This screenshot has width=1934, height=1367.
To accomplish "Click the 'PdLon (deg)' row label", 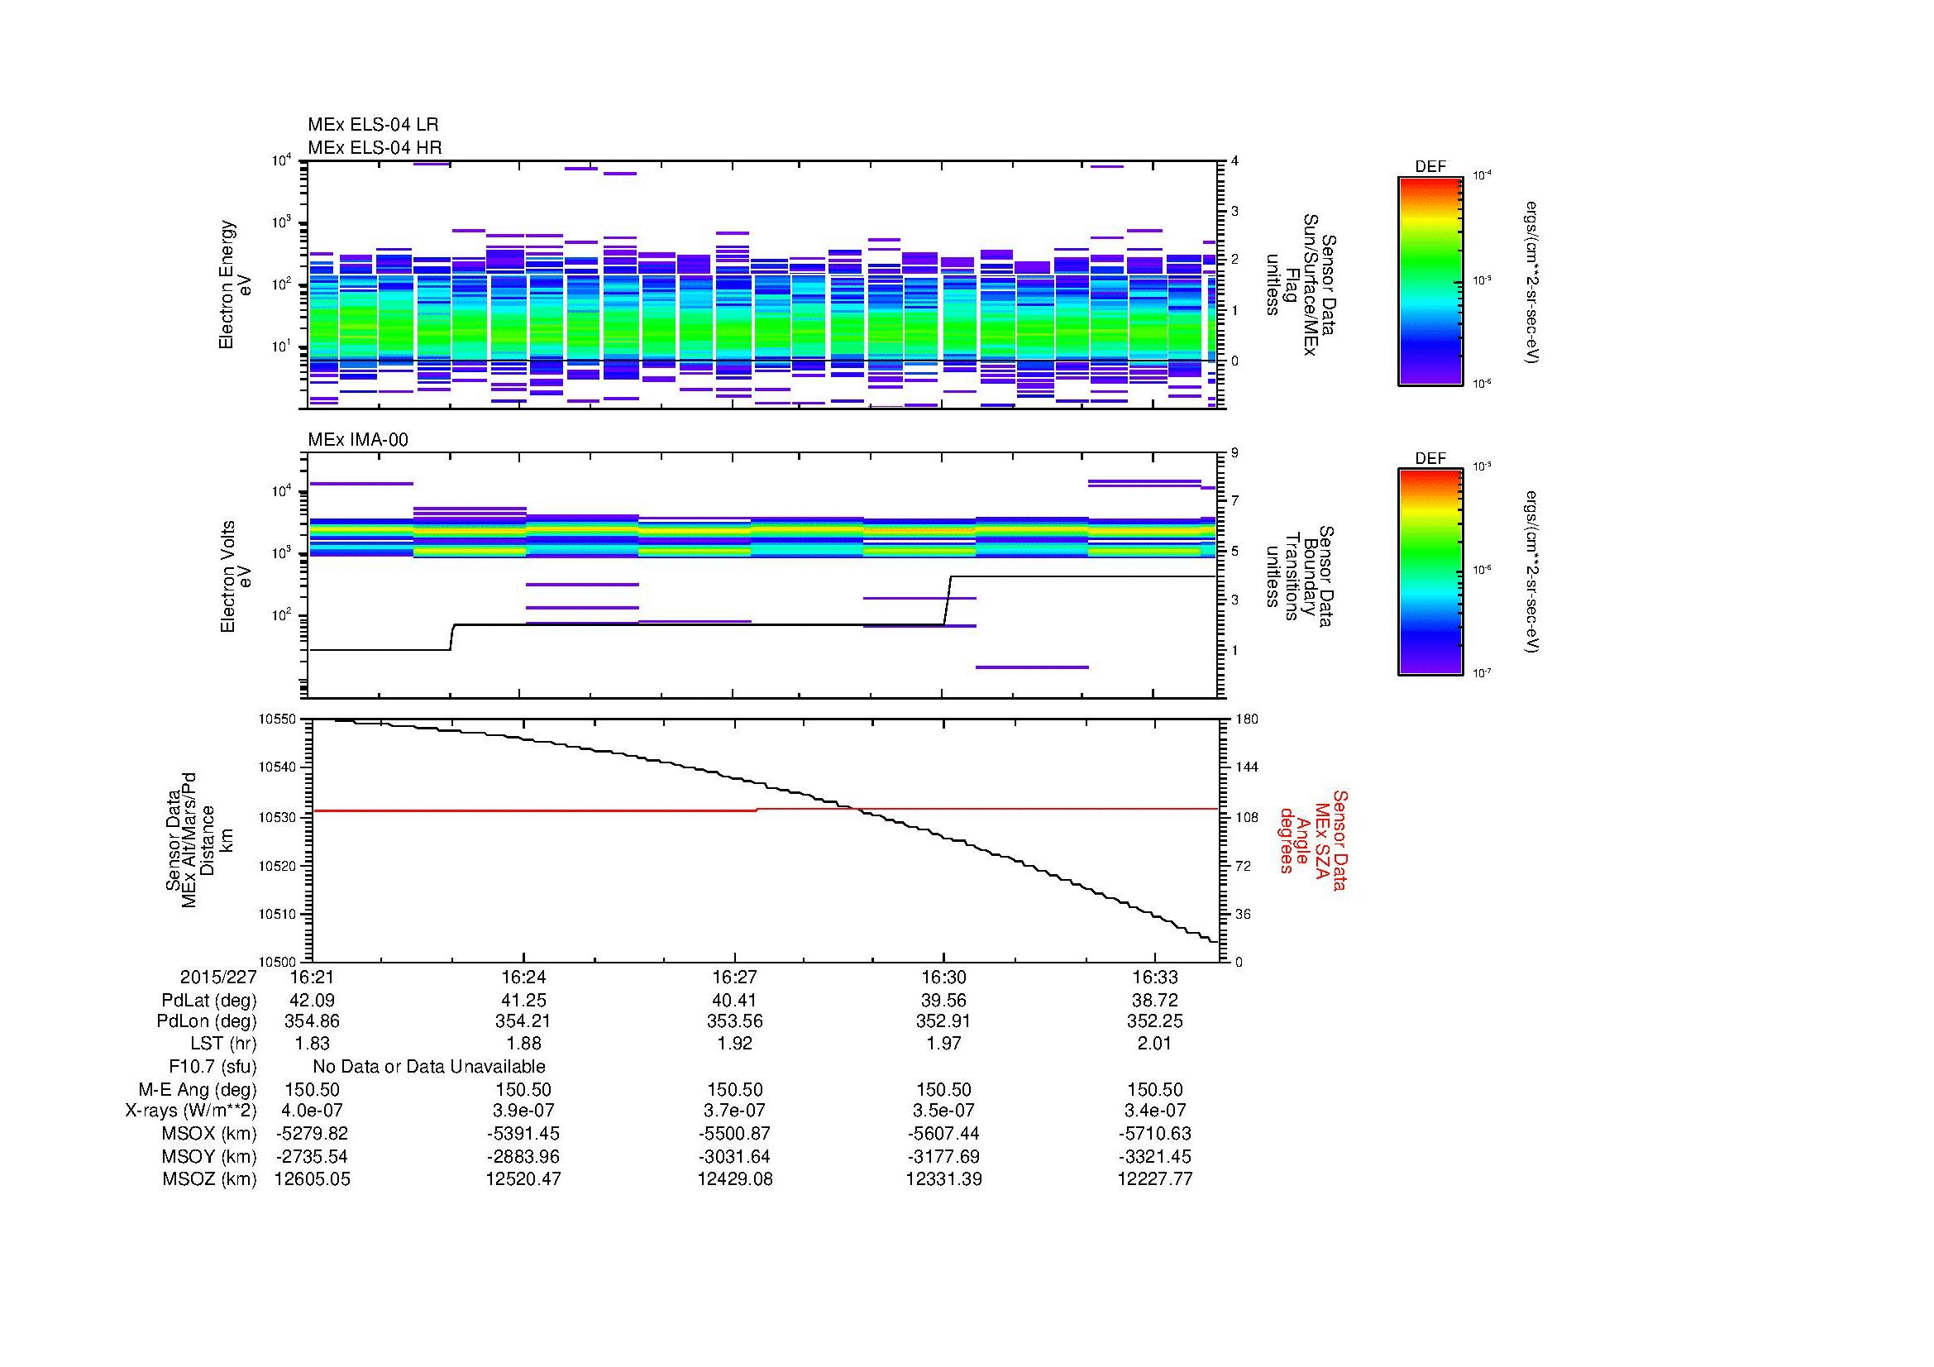I will click(207, 1021).
